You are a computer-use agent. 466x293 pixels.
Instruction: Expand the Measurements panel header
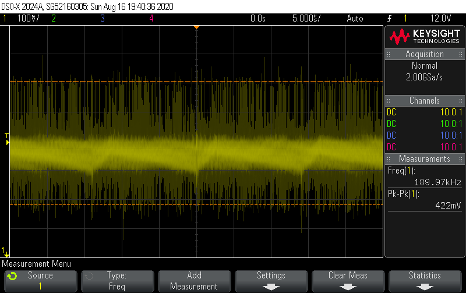click(425, 158)
